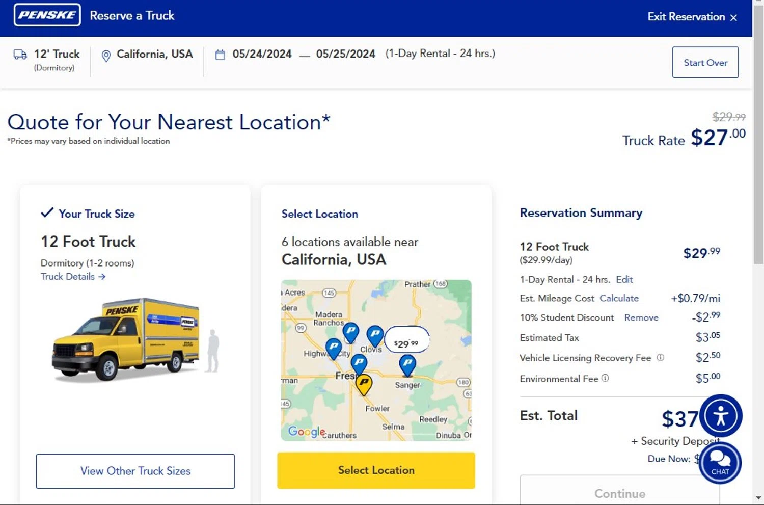Screen dimensions: 764x505
Task: Click the blue Penske pin above Clovis
Action: coord(375,336)
